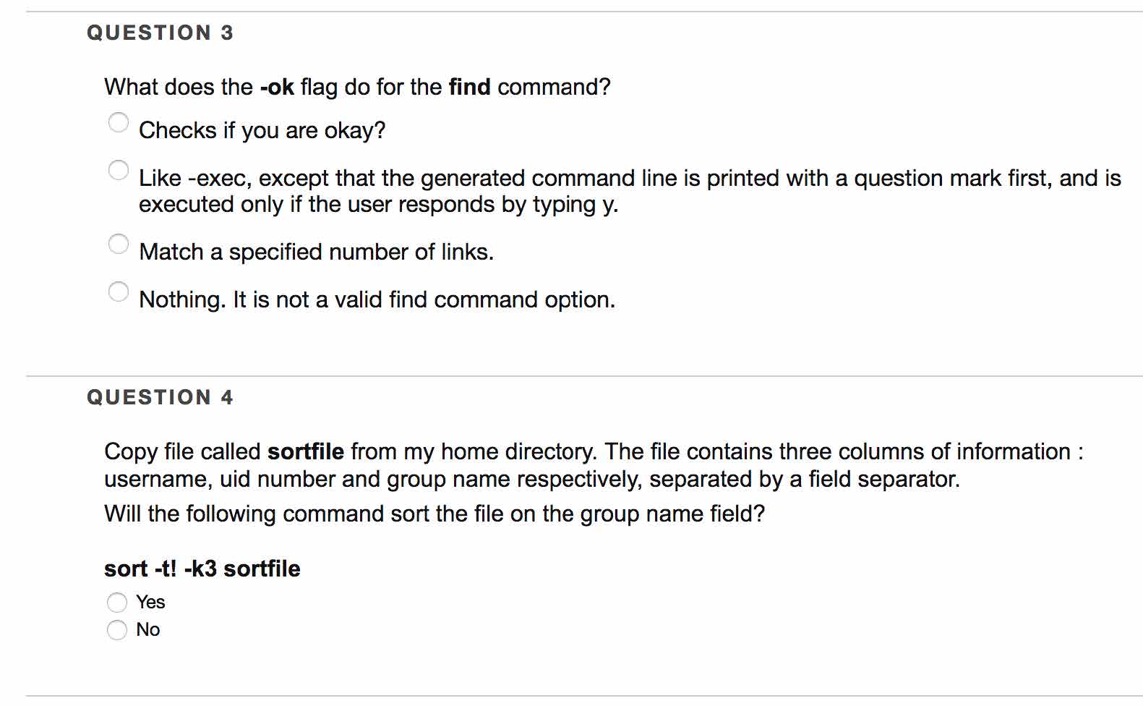Click the QUESTION 3 heading
Image resolution: width=1143 pixels, height=706 pixels.
tap(160, 33)
